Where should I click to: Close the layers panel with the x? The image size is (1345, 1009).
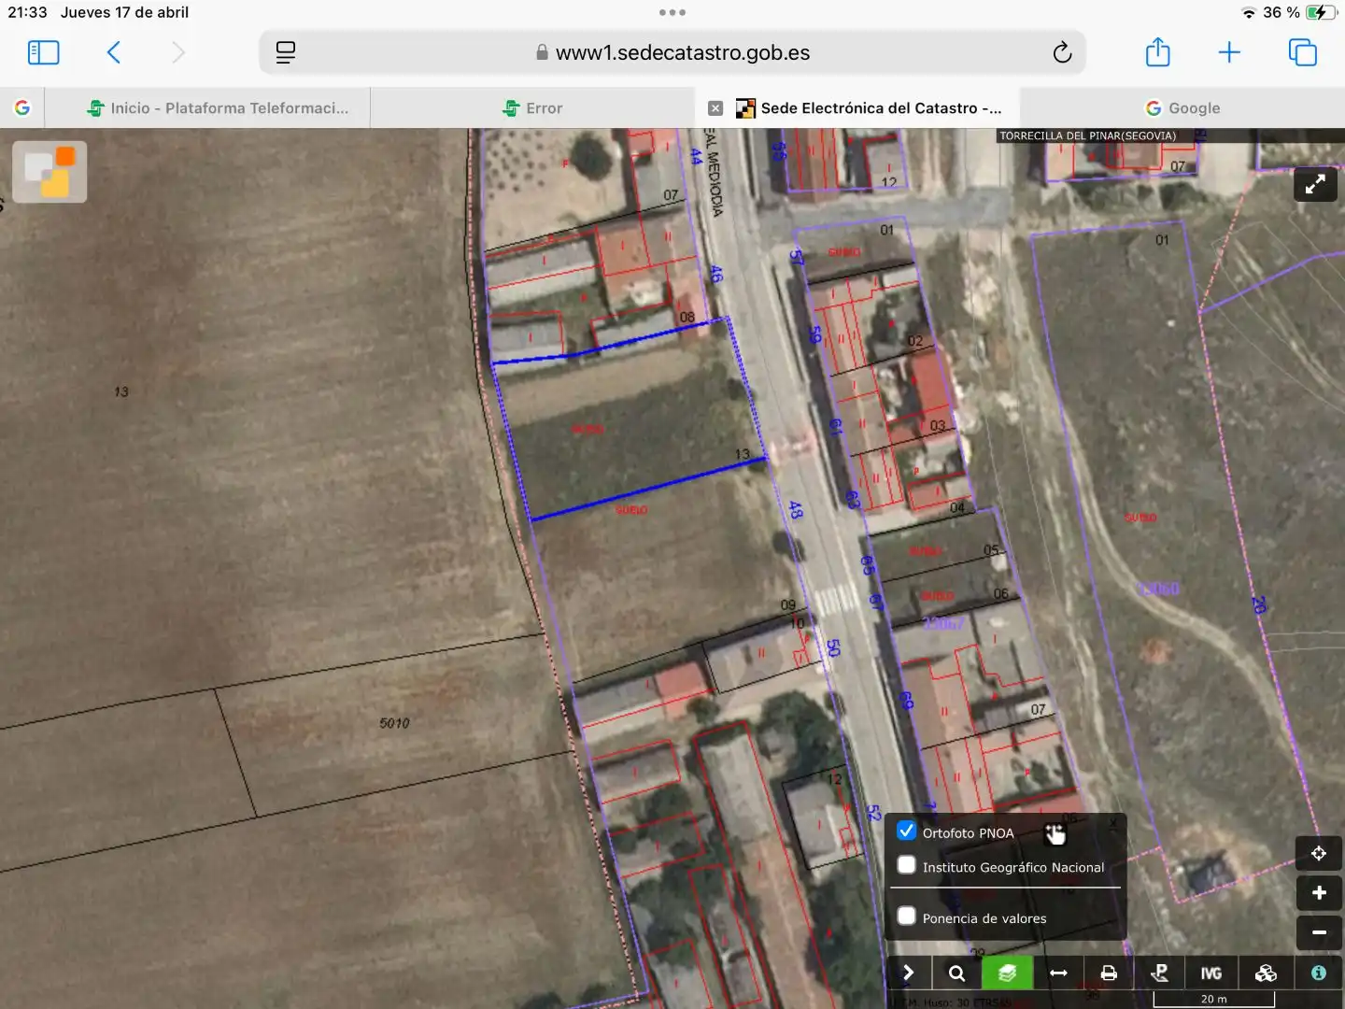coord(1112,823)
